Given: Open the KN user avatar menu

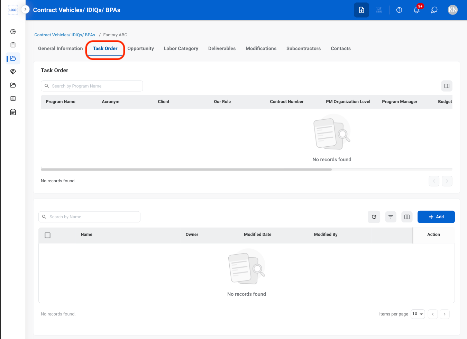Looking at the screenshot, I should (452, 10).
